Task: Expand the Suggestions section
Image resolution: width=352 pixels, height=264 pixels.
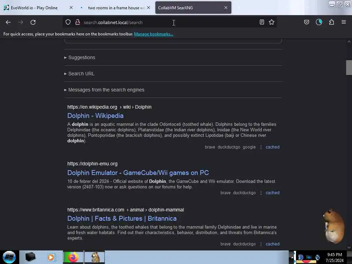Action: click(x=80, y=57)
